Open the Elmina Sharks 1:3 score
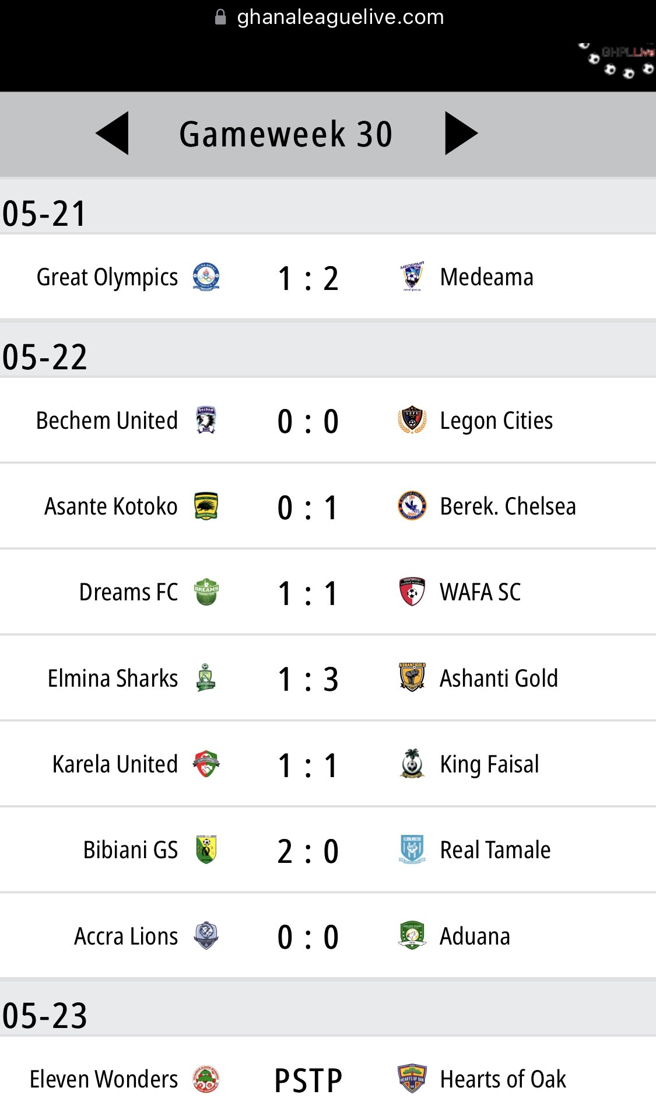The image size is (656, 1119). tap(308, 679)
